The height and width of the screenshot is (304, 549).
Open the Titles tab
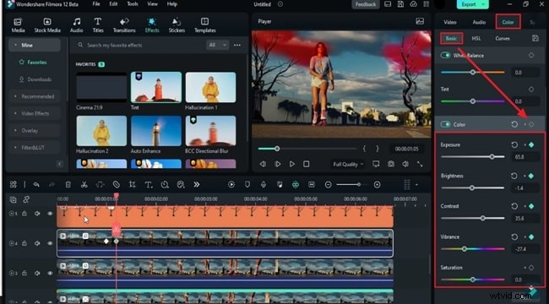(x=98, y=25)
